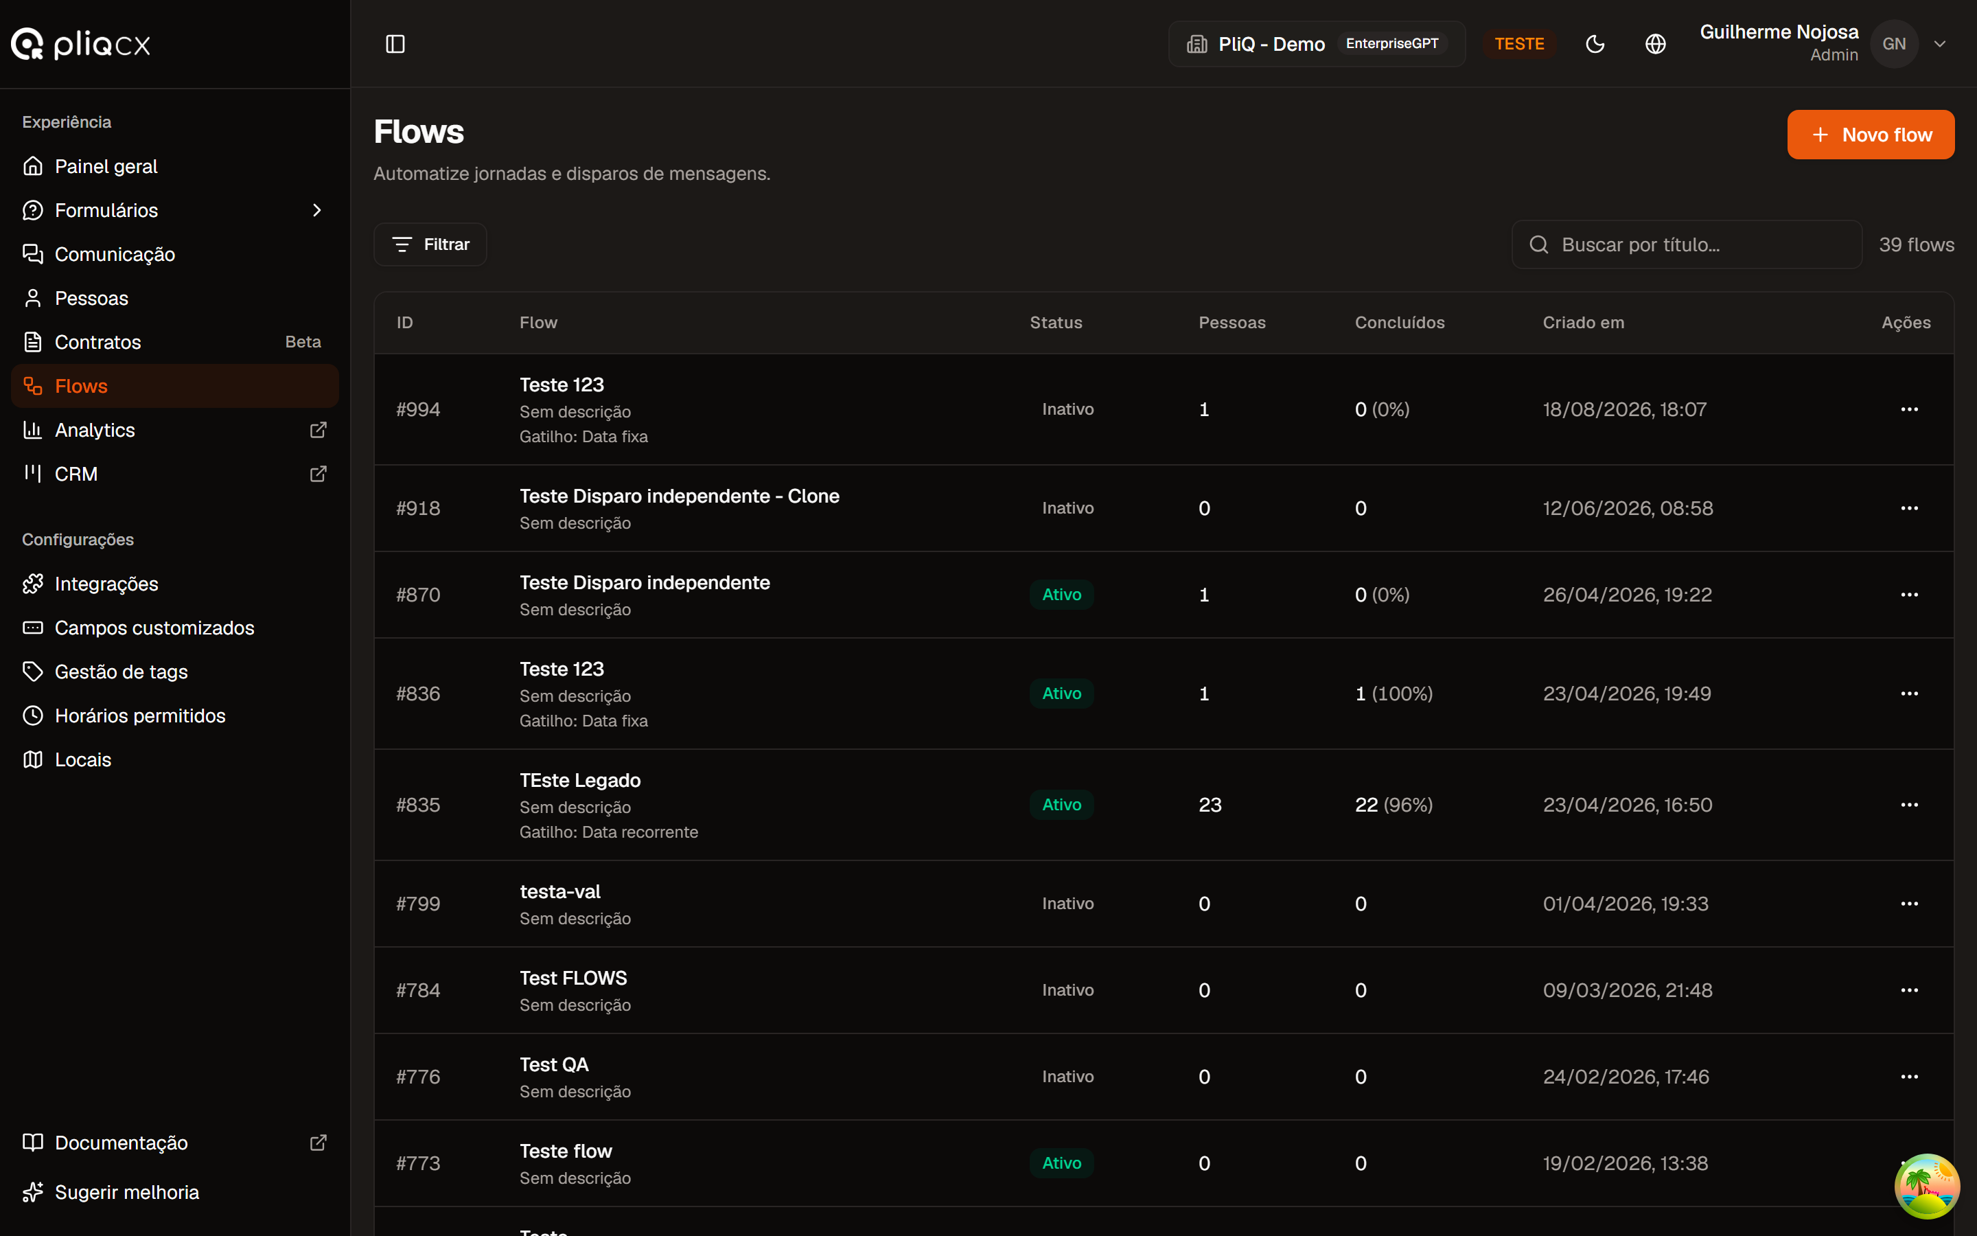Viewport: 1977px width, 1236px height.
Task: Click the TESTE environment badge
Action: point(1518,44)
